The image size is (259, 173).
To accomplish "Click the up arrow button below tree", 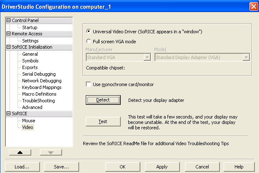I will click(20, 152).
